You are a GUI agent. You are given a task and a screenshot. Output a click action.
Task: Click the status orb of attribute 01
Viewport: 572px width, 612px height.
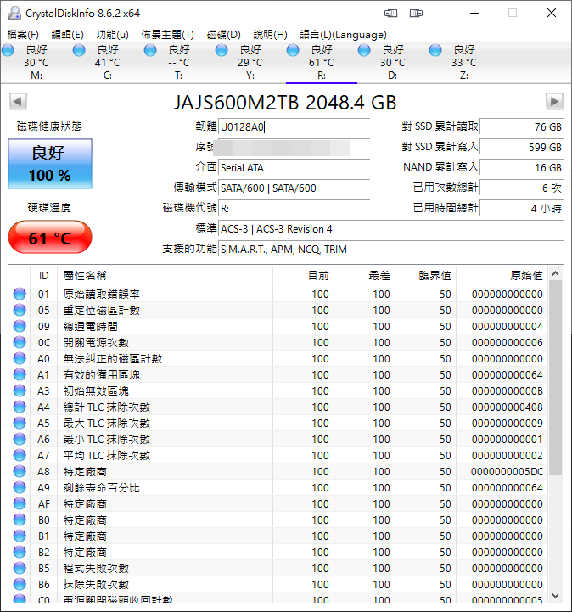[x=20, y=294]
